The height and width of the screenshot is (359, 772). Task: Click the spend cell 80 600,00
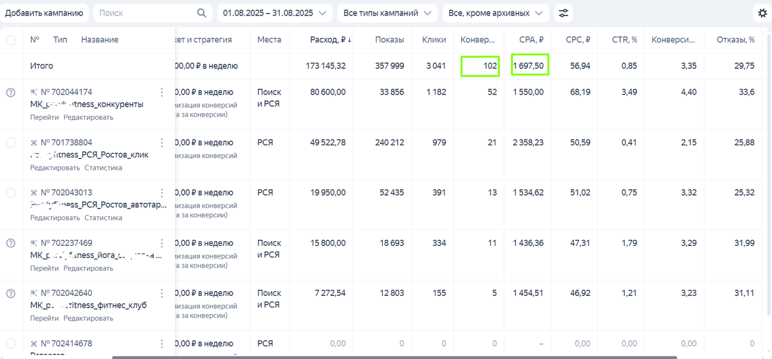327,92
